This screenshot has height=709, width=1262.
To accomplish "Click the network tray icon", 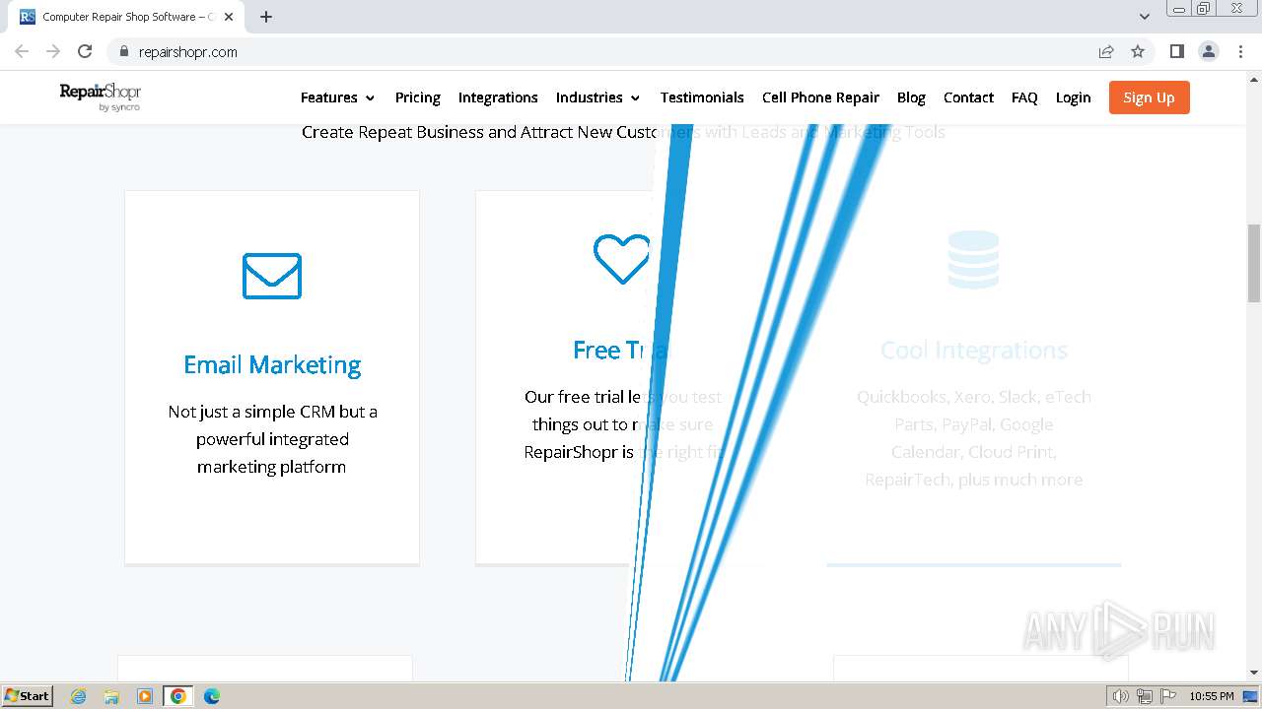I will coord(1145,696).
